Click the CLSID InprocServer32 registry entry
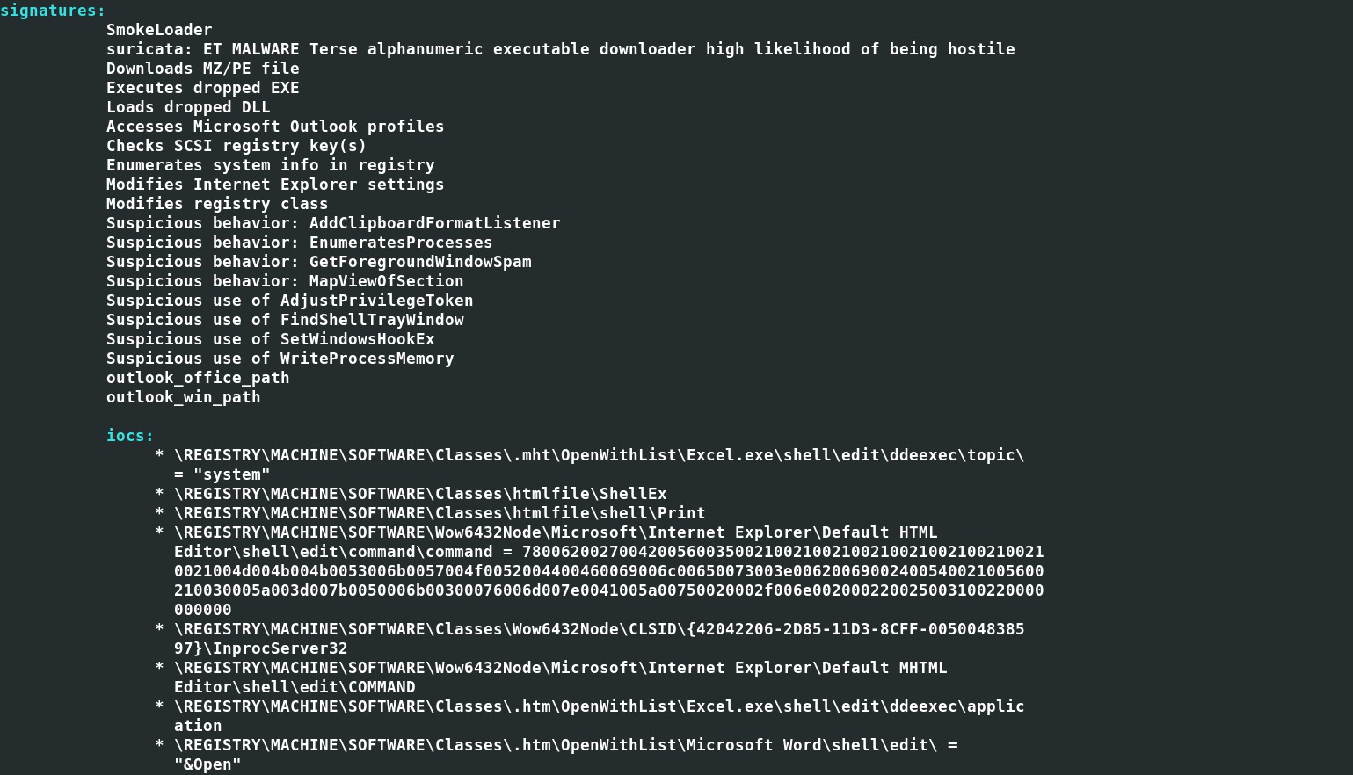 click(599, 639)
